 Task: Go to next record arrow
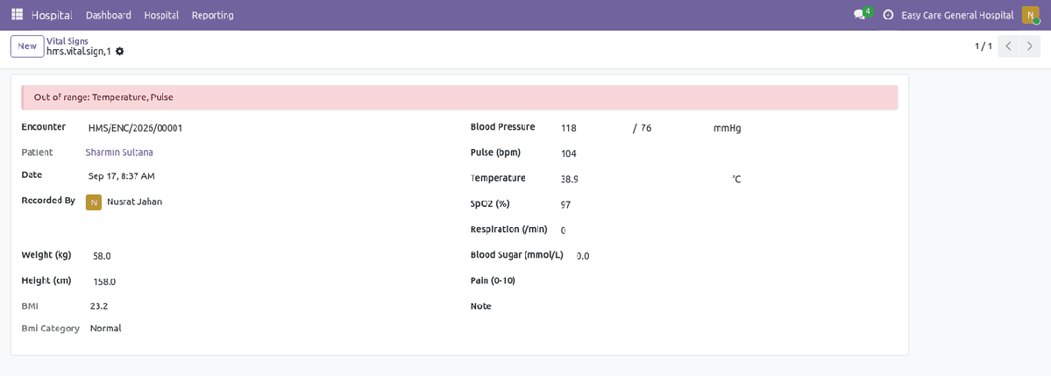coord(1030,46)
